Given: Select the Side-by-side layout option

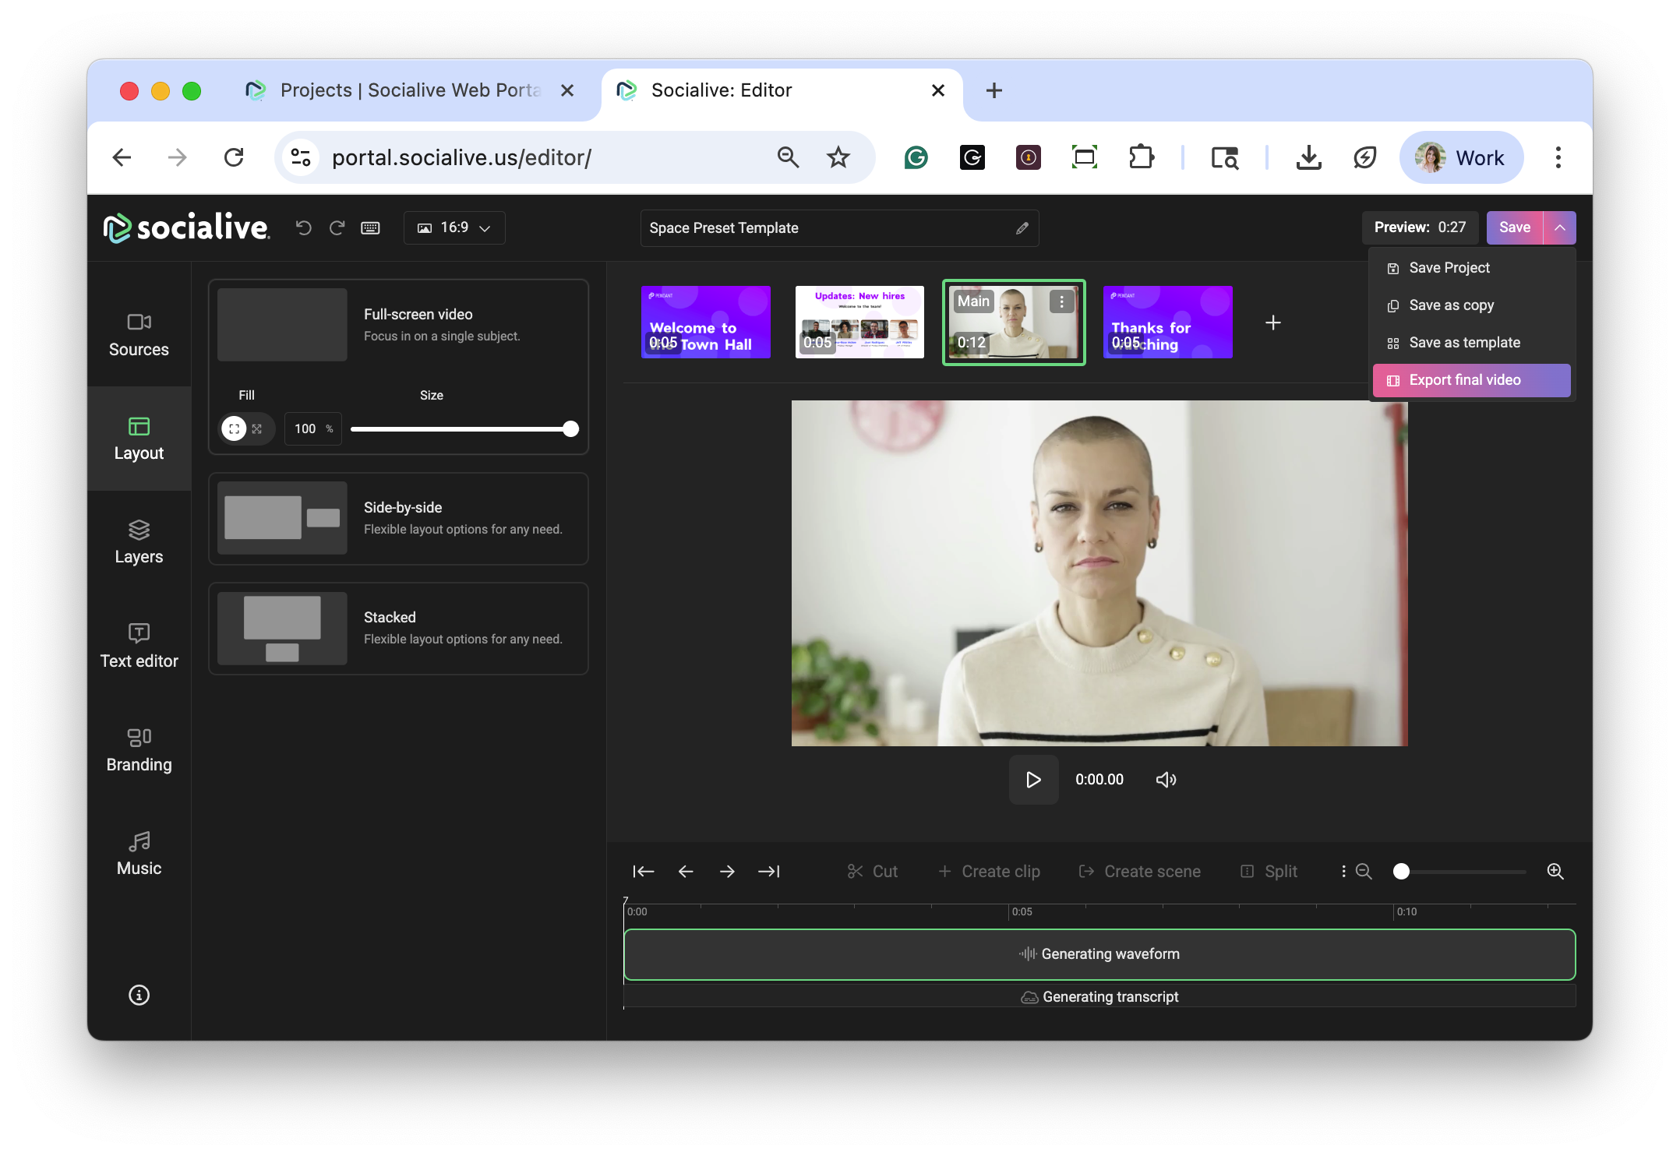Looking at the screenshot, I should click(x=398, y=518).
